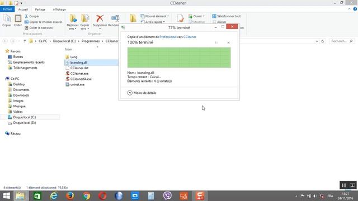Click Copier le chemin d'accès
The image size is (358, 201).
pyautogui.click(x=44, y=22)
